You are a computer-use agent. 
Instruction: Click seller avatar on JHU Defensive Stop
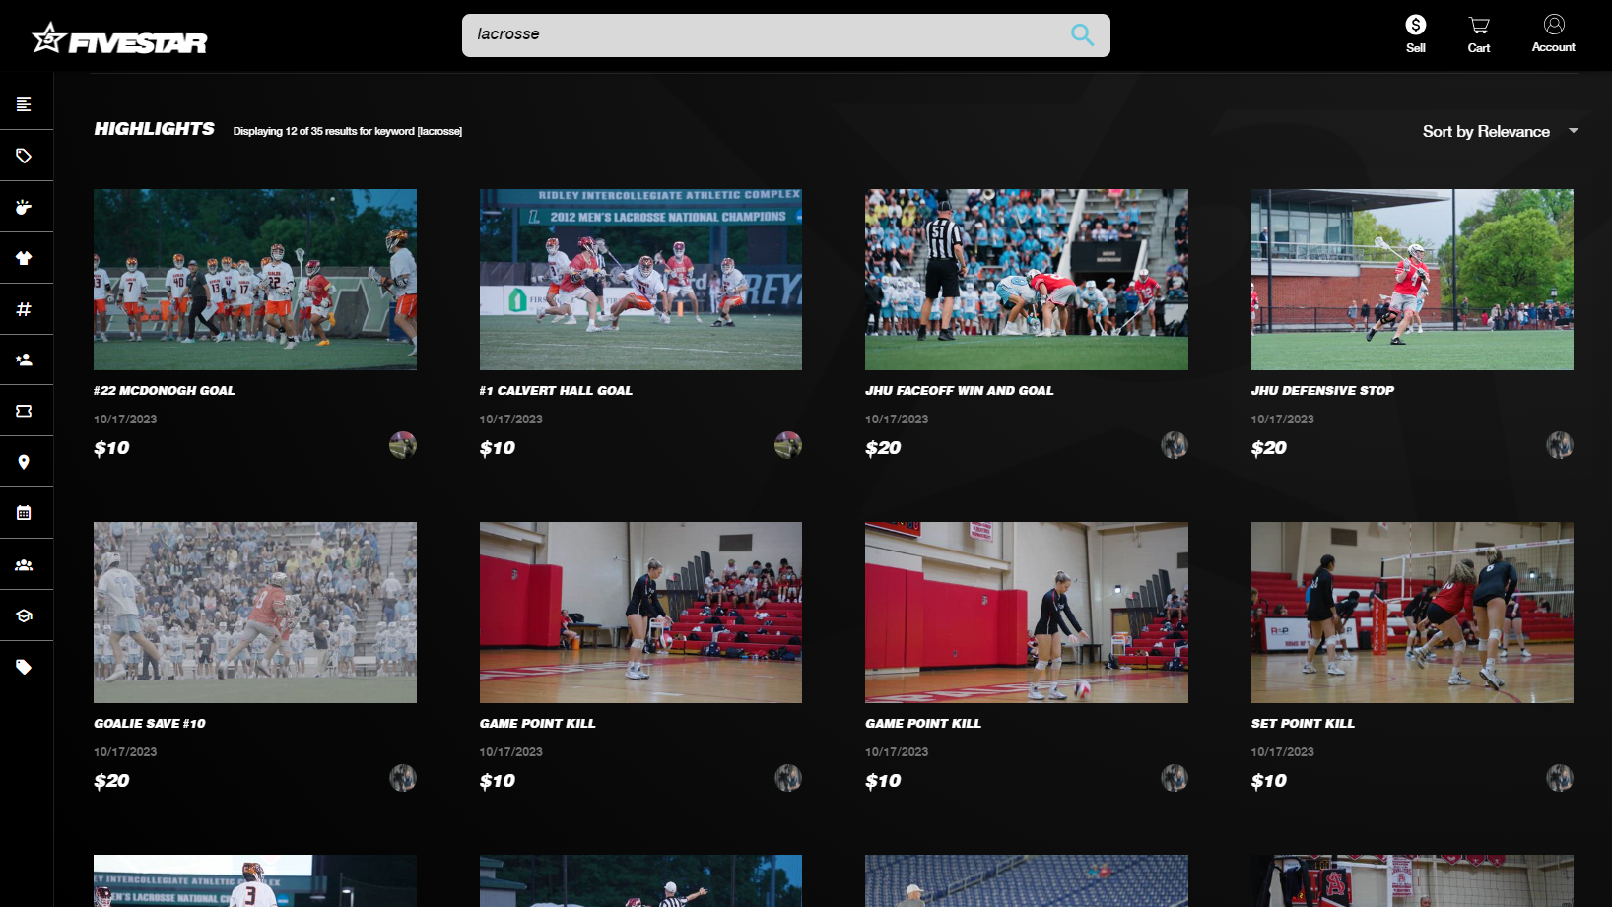(1560, 445)
